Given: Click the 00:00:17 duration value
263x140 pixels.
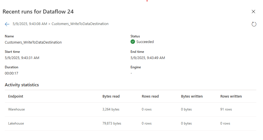Looking at the screenshot, I should 12,73.
